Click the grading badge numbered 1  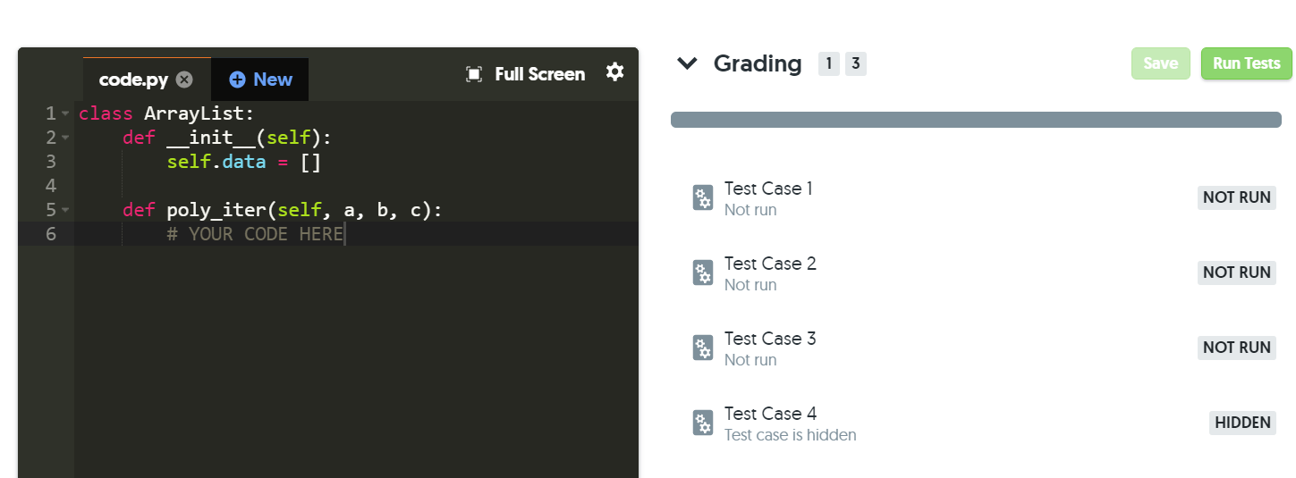829,63
